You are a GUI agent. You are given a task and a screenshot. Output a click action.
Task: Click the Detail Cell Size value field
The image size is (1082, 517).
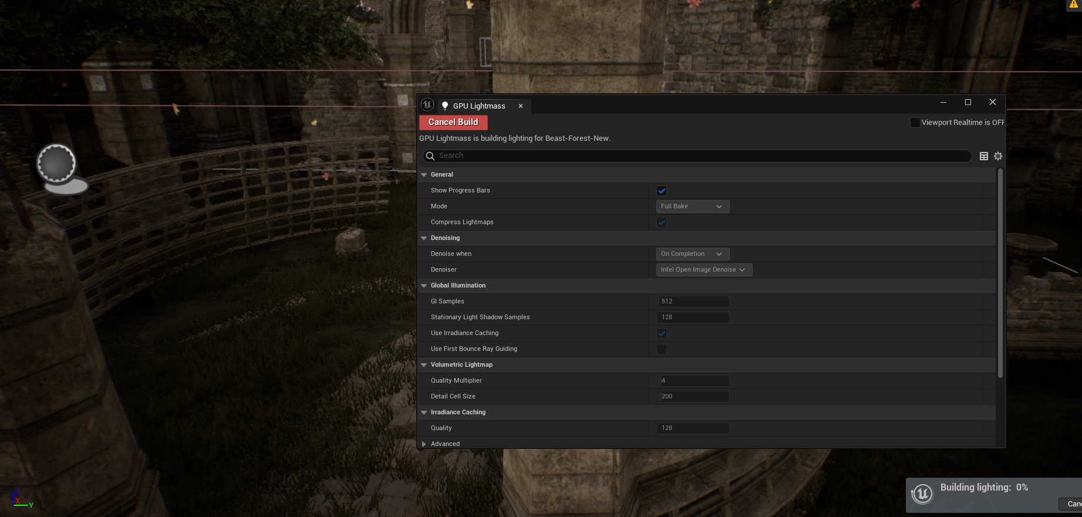pyautogui.click(x=693, y=397)
